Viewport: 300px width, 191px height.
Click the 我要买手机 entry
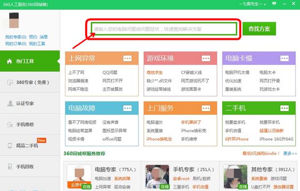point(270,122)
